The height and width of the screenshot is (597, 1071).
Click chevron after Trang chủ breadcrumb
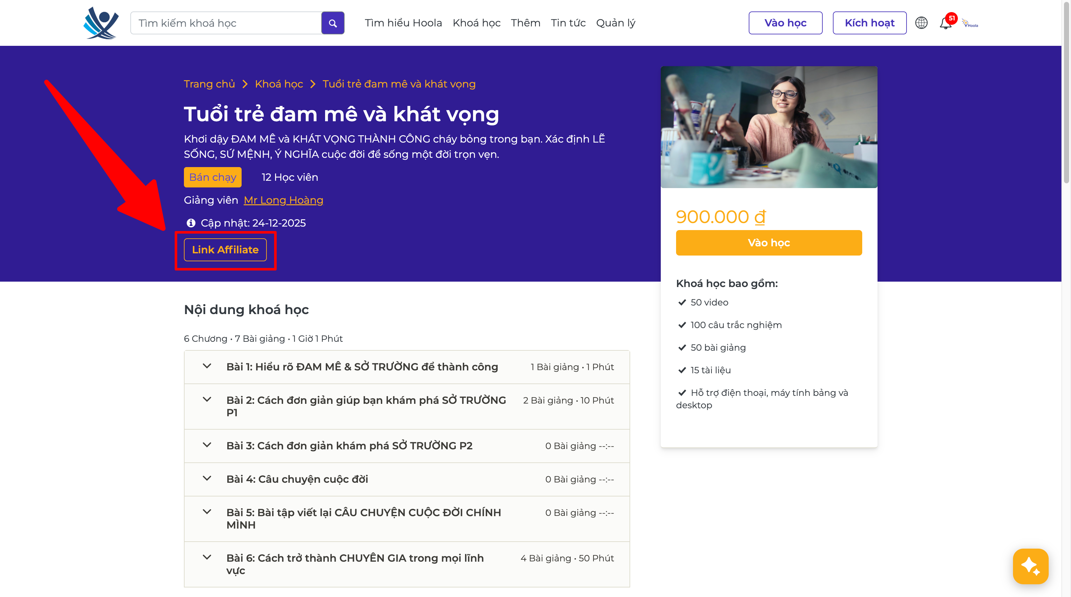245,84
